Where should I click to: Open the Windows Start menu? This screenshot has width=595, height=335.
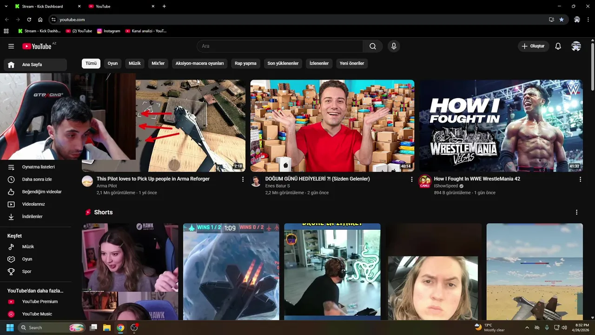pyautogui.click(x=10, y=328)
